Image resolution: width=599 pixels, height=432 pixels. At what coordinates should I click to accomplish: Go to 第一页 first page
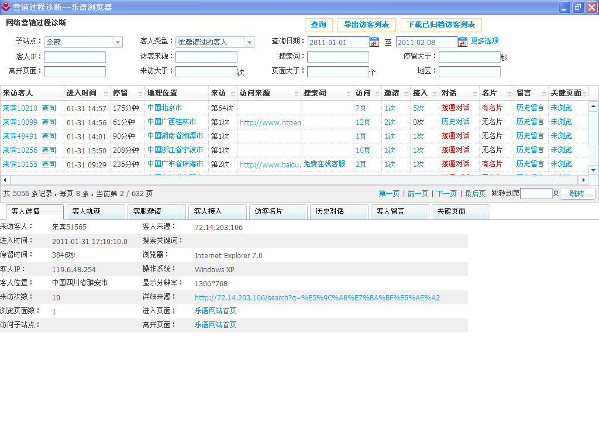point(389,193)
